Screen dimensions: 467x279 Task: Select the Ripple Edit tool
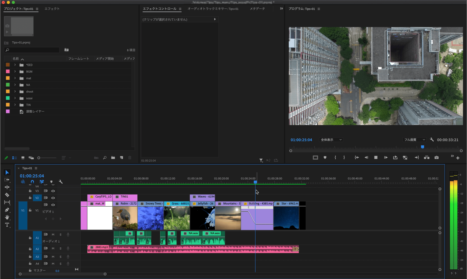point(7,187)
